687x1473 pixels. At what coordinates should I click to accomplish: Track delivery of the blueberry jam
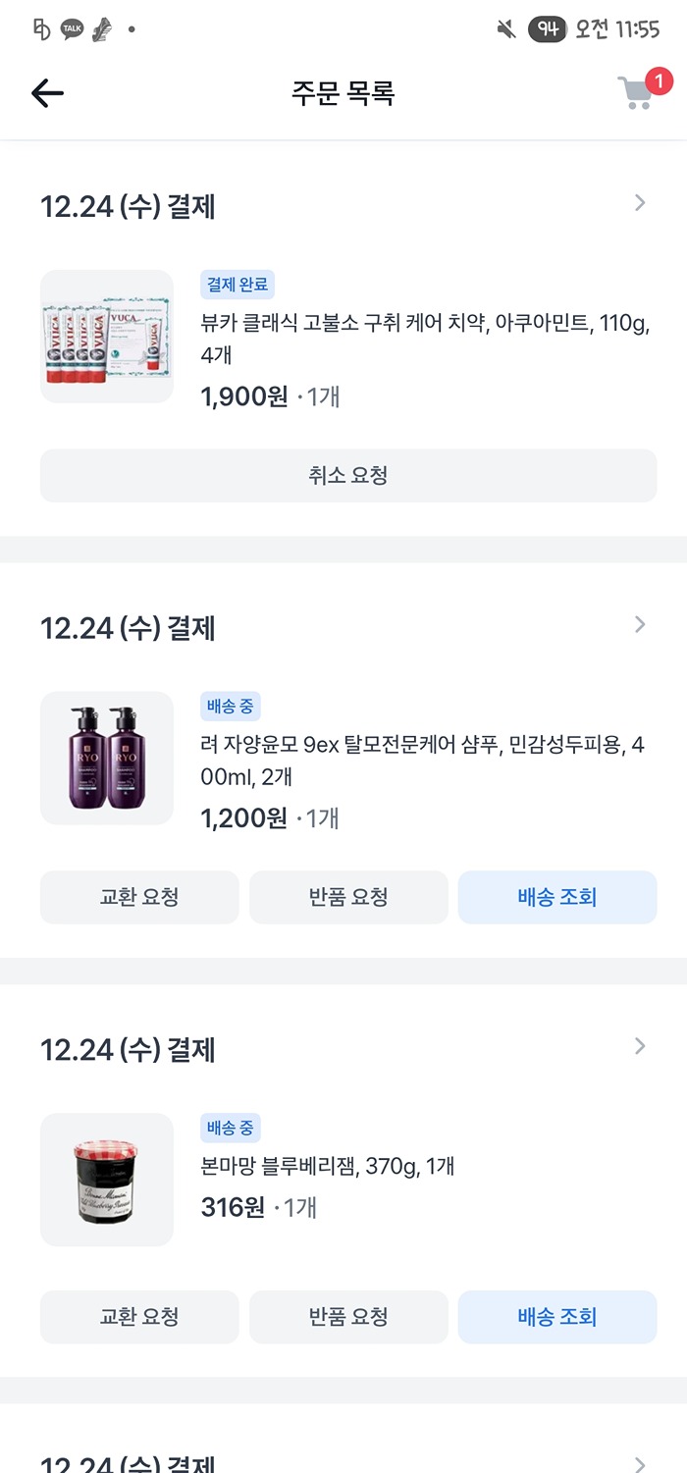pos(556,1316)
